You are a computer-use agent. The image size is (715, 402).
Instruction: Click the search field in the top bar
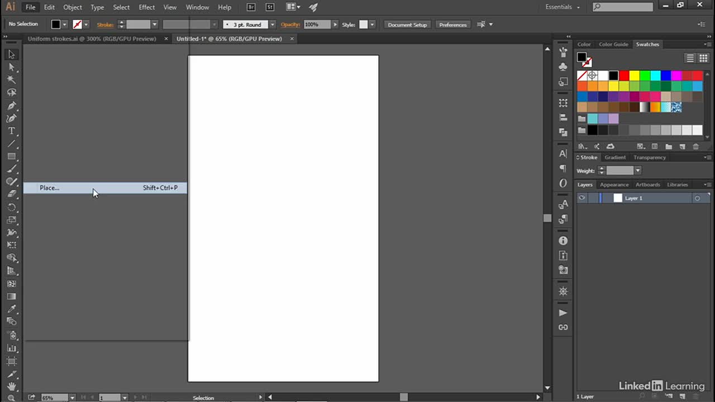coord(623,7)
